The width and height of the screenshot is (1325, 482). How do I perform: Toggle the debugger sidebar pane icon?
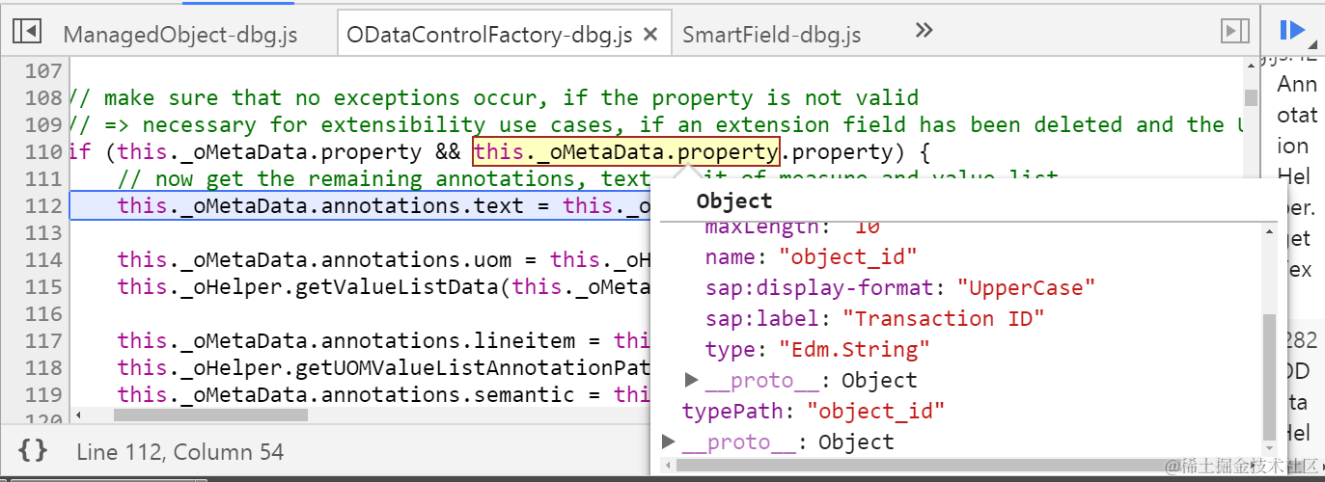[1235, 32]
